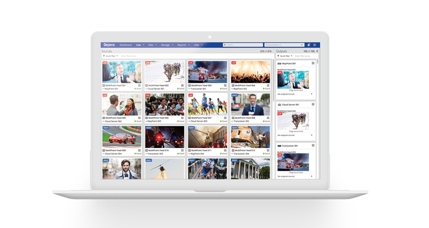Image resolution: width=429 pixels, height=228 pixels.
Task: Open the Manage menu
Action: point(166,44)
